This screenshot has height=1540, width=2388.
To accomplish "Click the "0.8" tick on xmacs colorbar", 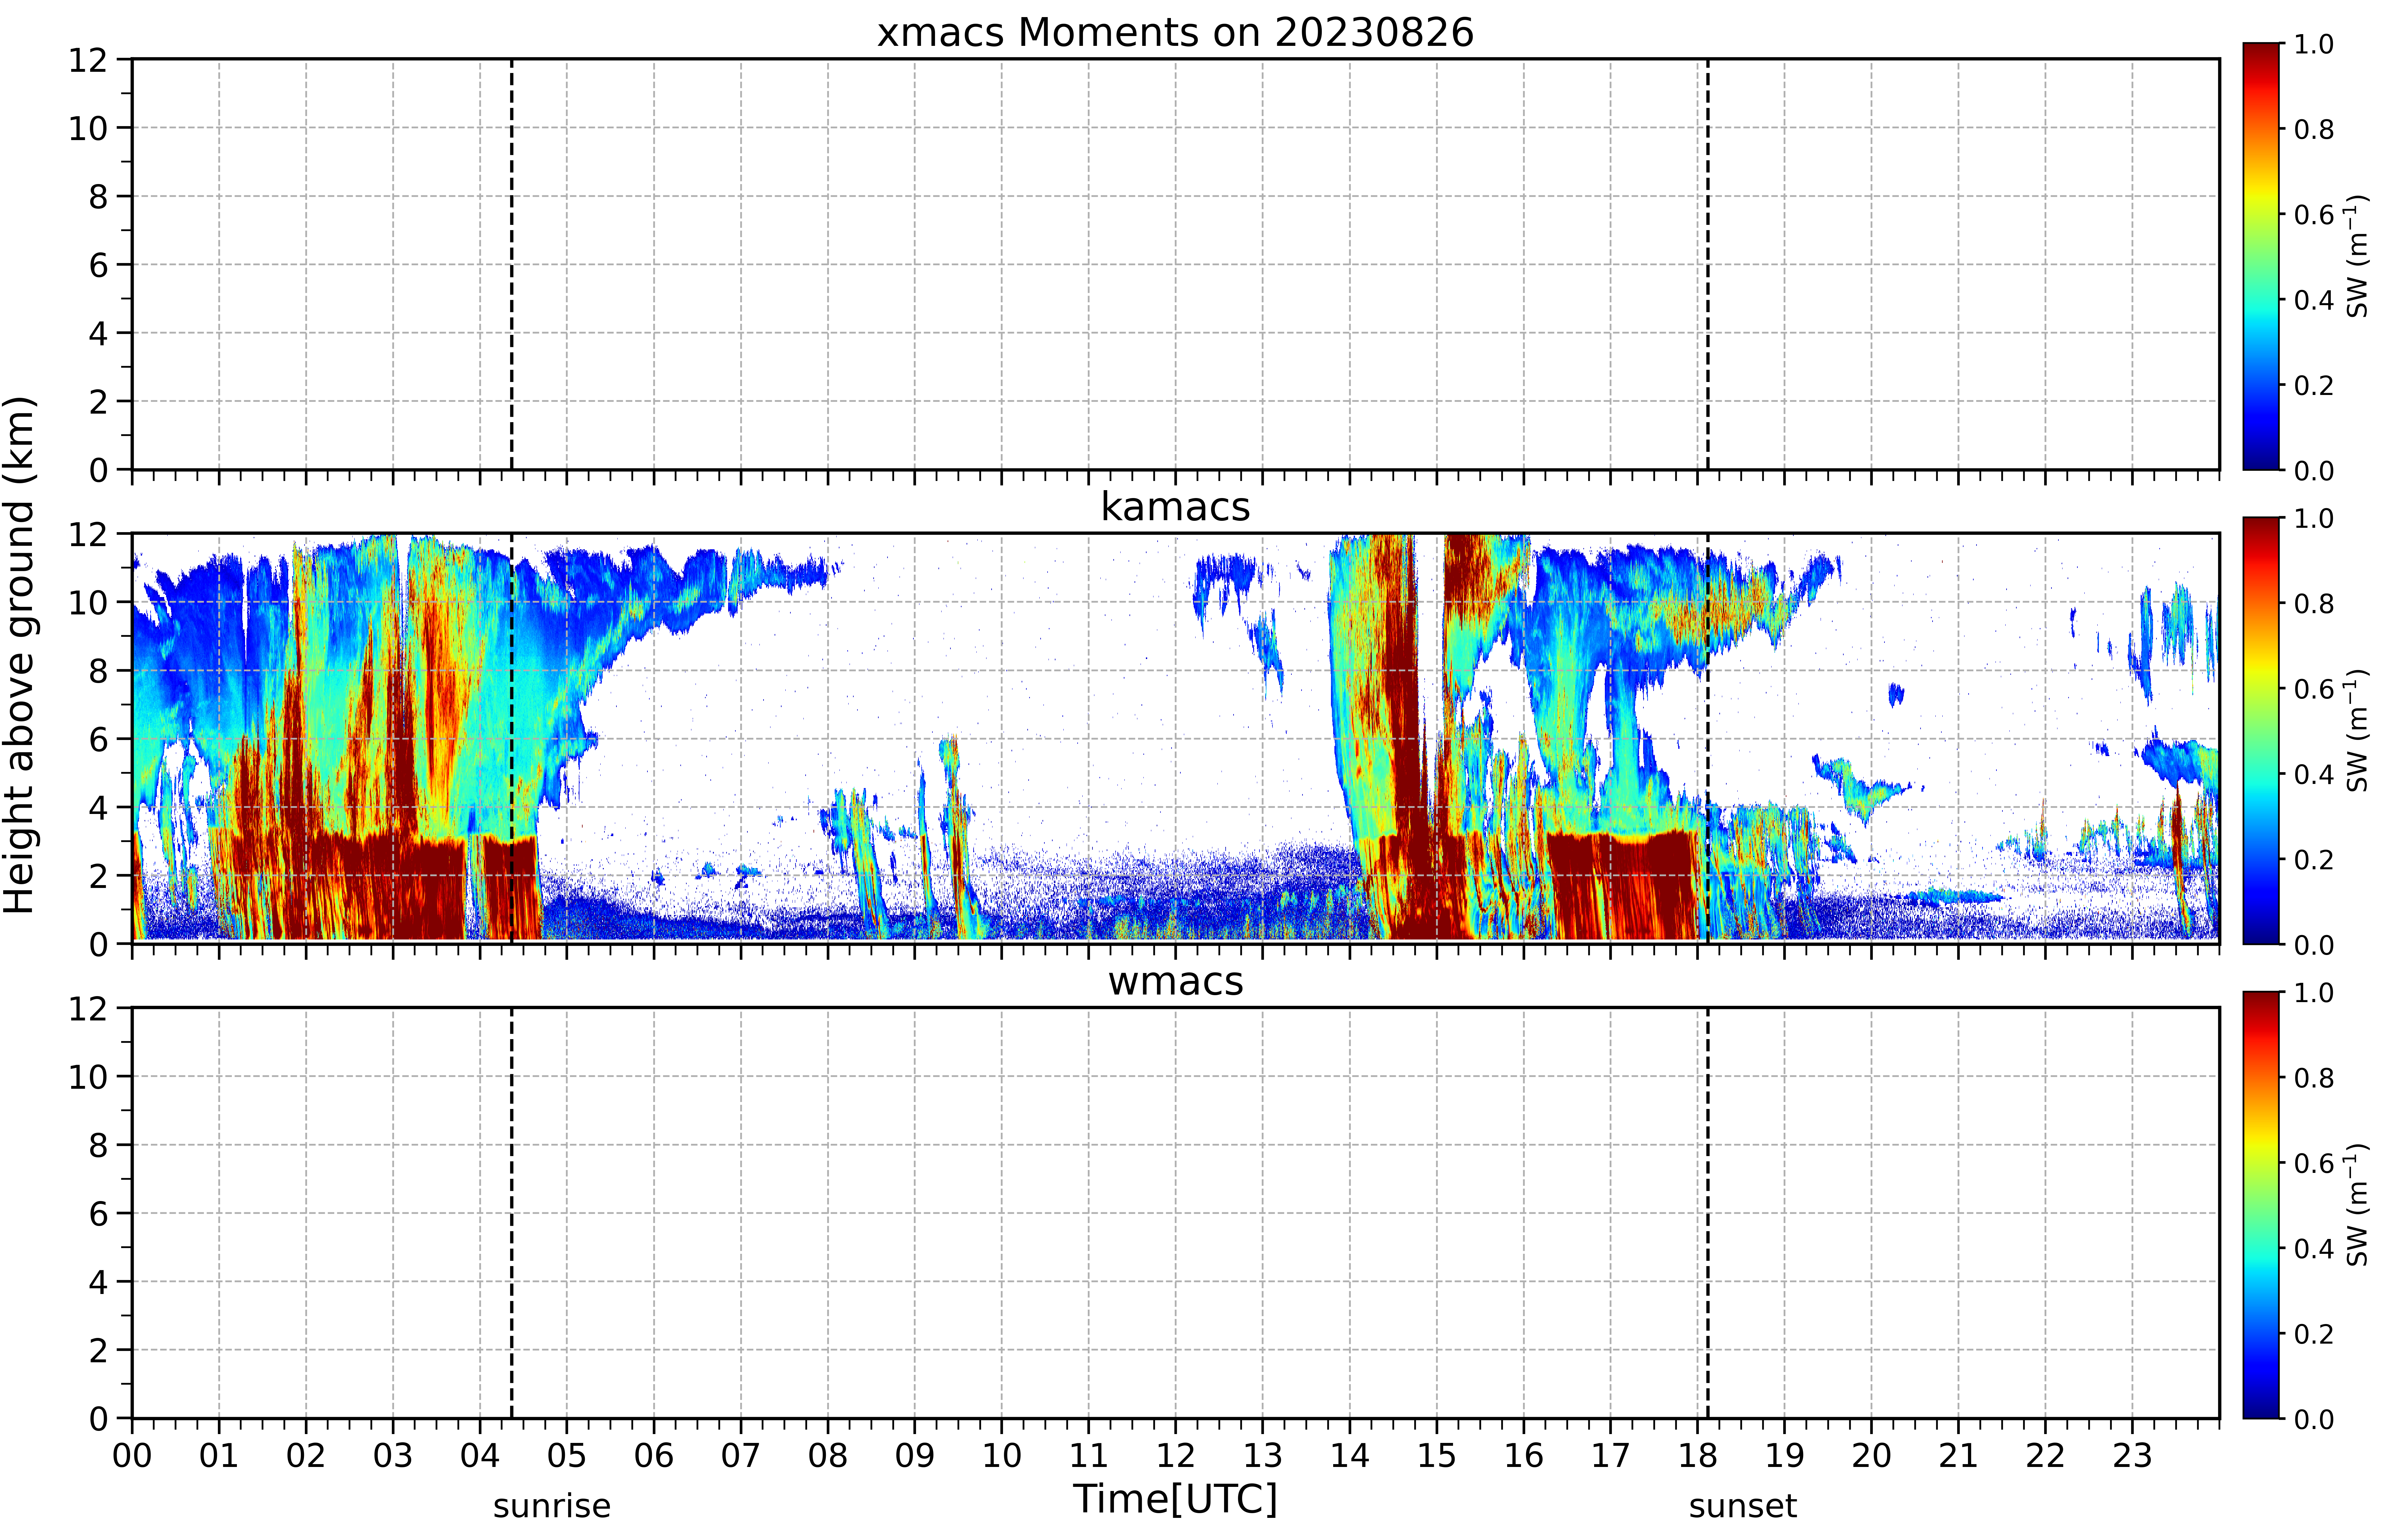I will pyautogui.click(x=2314, y=129).
